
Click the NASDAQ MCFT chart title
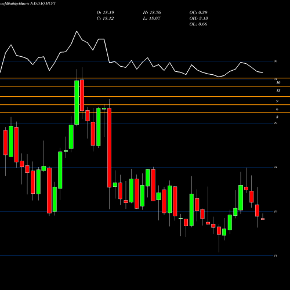(43, 3)
